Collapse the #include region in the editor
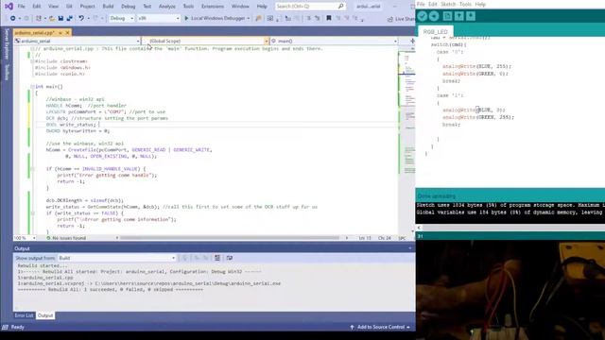Image resolution: width=605 pixels, height=340 pixels. coord(32,61)
